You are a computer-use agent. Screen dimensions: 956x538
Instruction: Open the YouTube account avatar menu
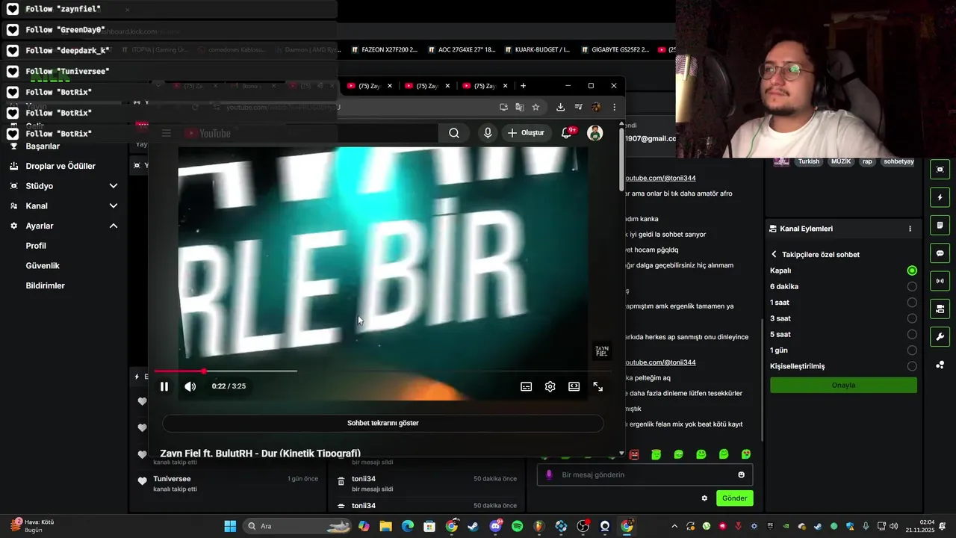point(595,133)
